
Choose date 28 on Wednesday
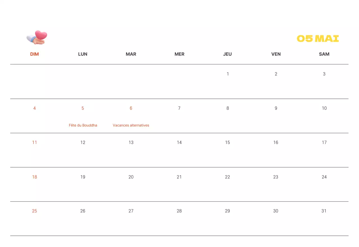179,211
